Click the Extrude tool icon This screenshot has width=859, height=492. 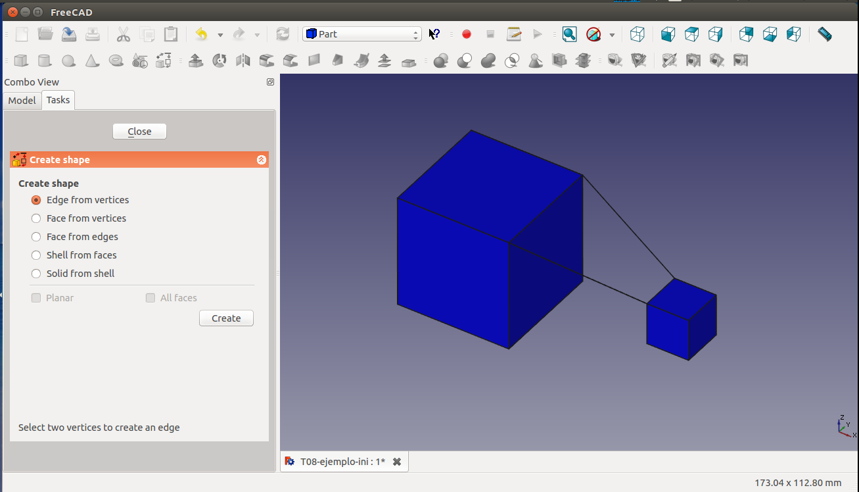click(x=195, y=61)
